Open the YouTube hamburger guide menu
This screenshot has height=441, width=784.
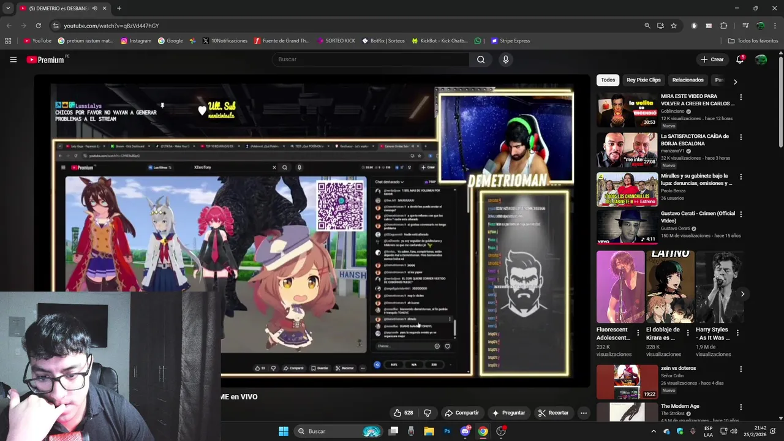[13, 59]
